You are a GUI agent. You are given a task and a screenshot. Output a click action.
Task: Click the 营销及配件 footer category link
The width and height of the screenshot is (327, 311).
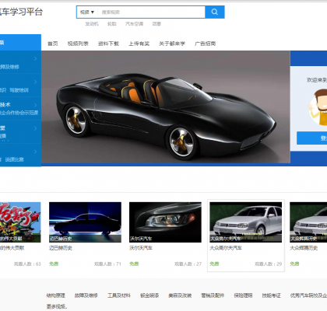pyautogui.click(x=213, y=295)
